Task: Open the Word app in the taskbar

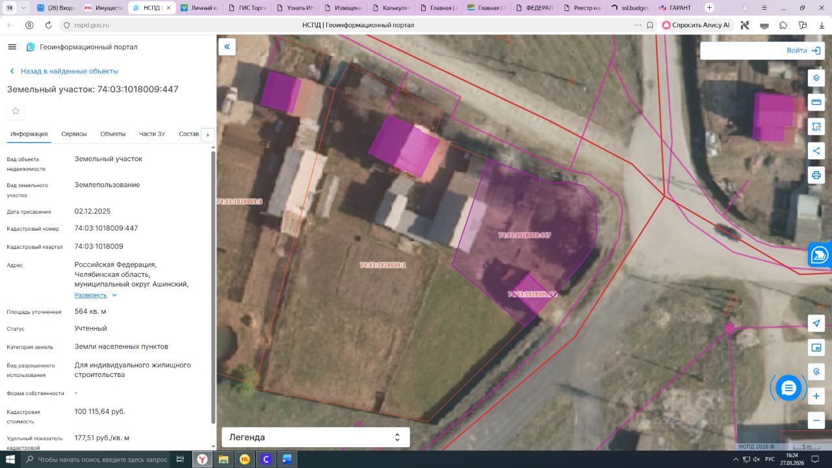Action: (x=287, y=460)
